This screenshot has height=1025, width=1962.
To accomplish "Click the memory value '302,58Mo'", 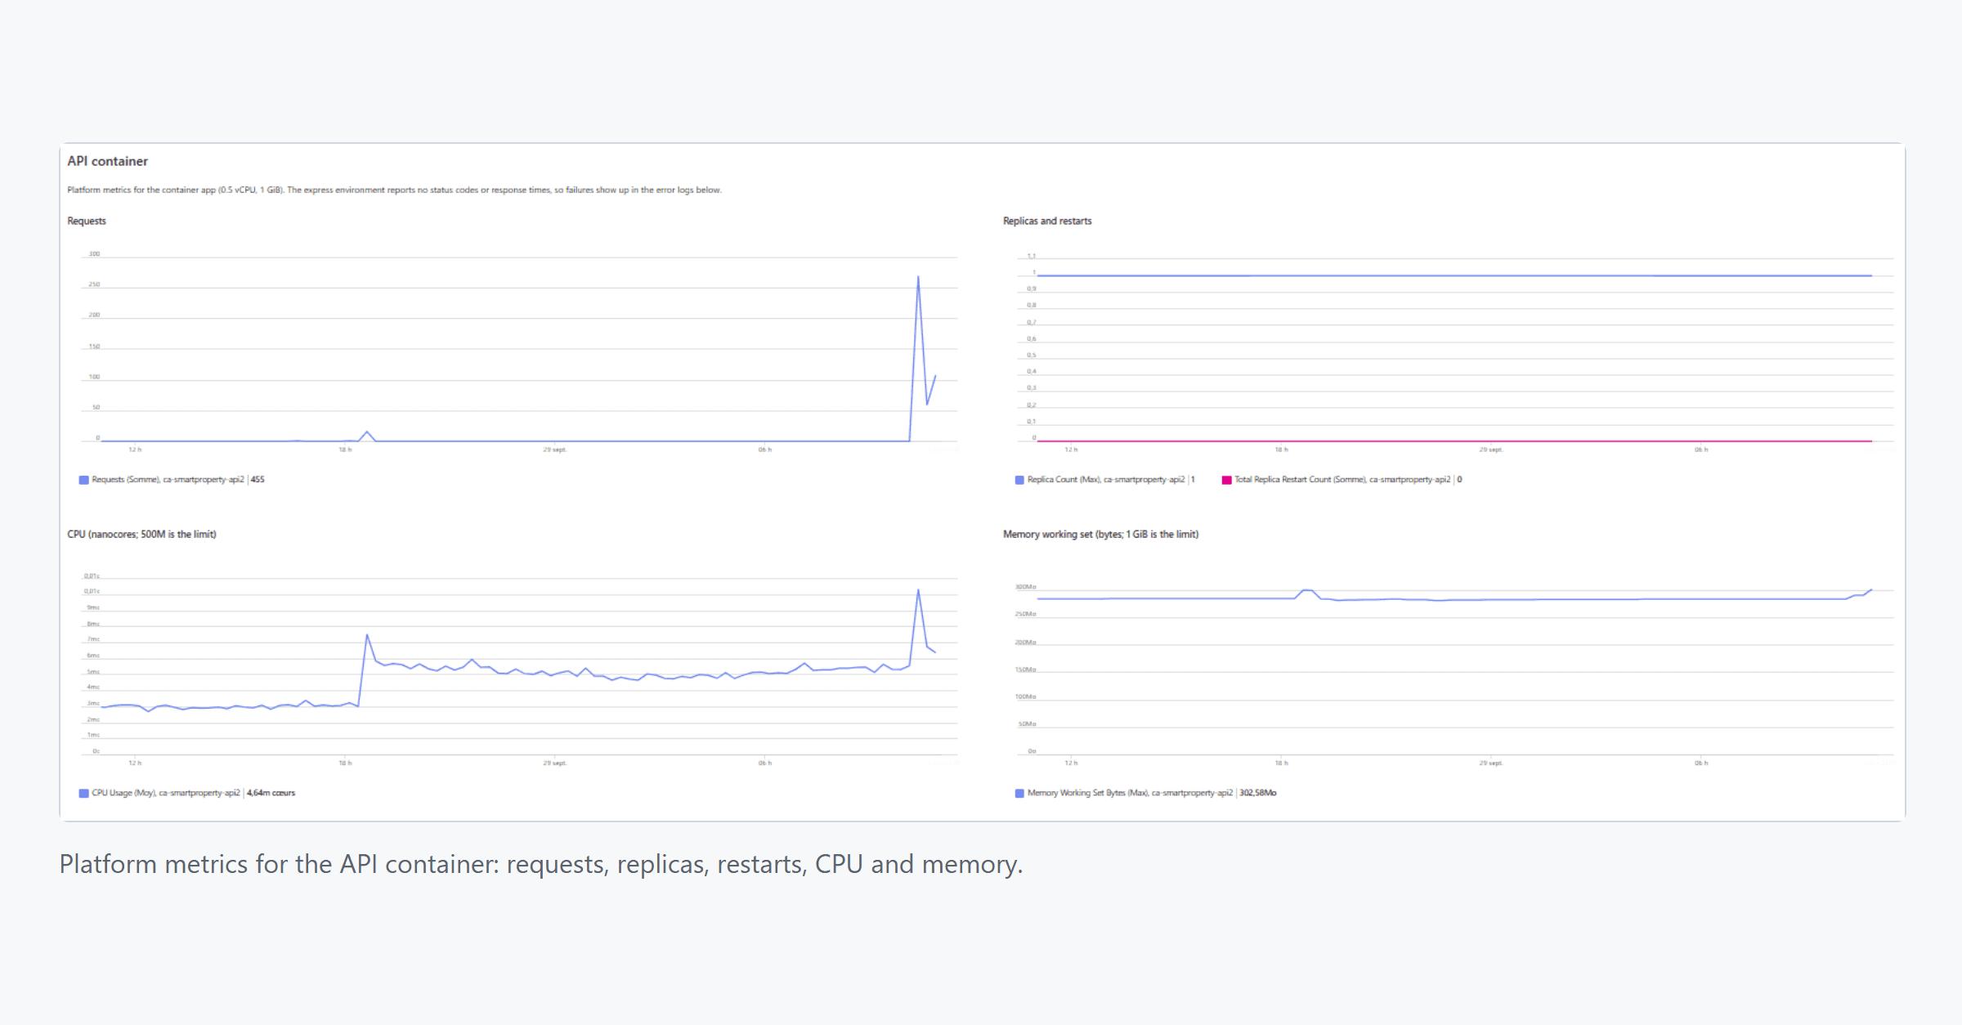I will [x=1257, y=793].
